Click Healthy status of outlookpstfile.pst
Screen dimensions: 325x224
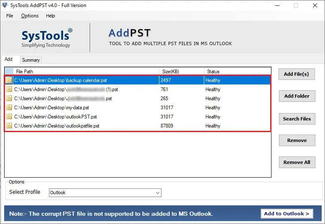point(213,126)
